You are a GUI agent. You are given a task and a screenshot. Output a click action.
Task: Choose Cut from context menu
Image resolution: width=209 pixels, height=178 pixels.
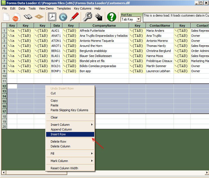click(x=70, y=93)
